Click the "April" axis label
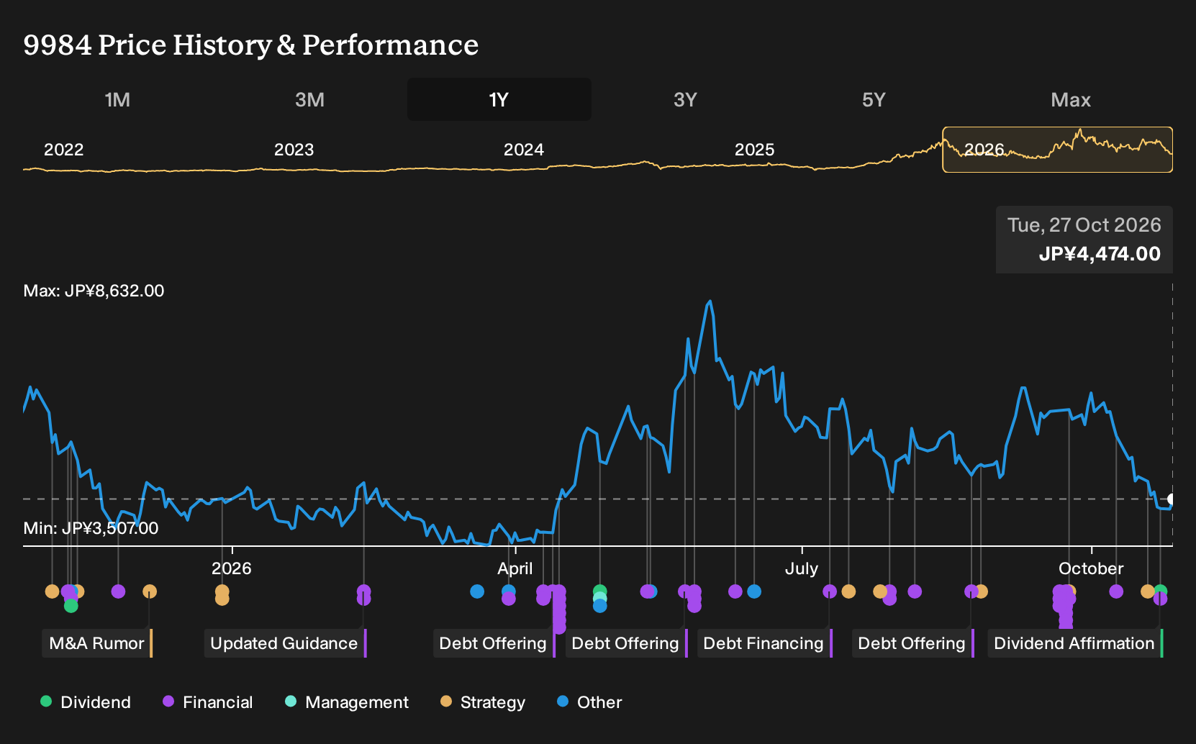The width and height of the screenshot is (1196, 744). 515,568
